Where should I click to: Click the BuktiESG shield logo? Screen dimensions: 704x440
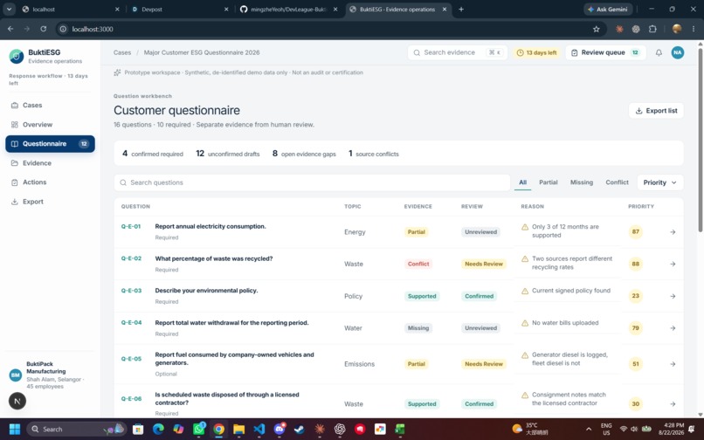point(17,56)
